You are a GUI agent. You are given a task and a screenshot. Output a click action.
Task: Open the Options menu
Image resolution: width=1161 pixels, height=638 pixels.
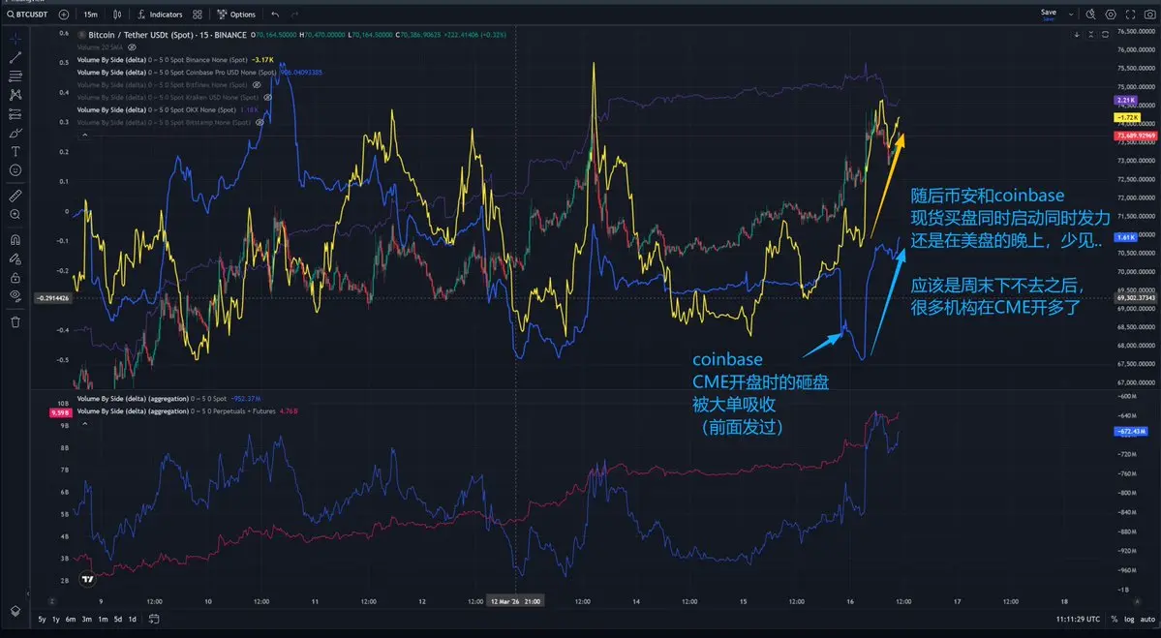(x=236, y=15)
